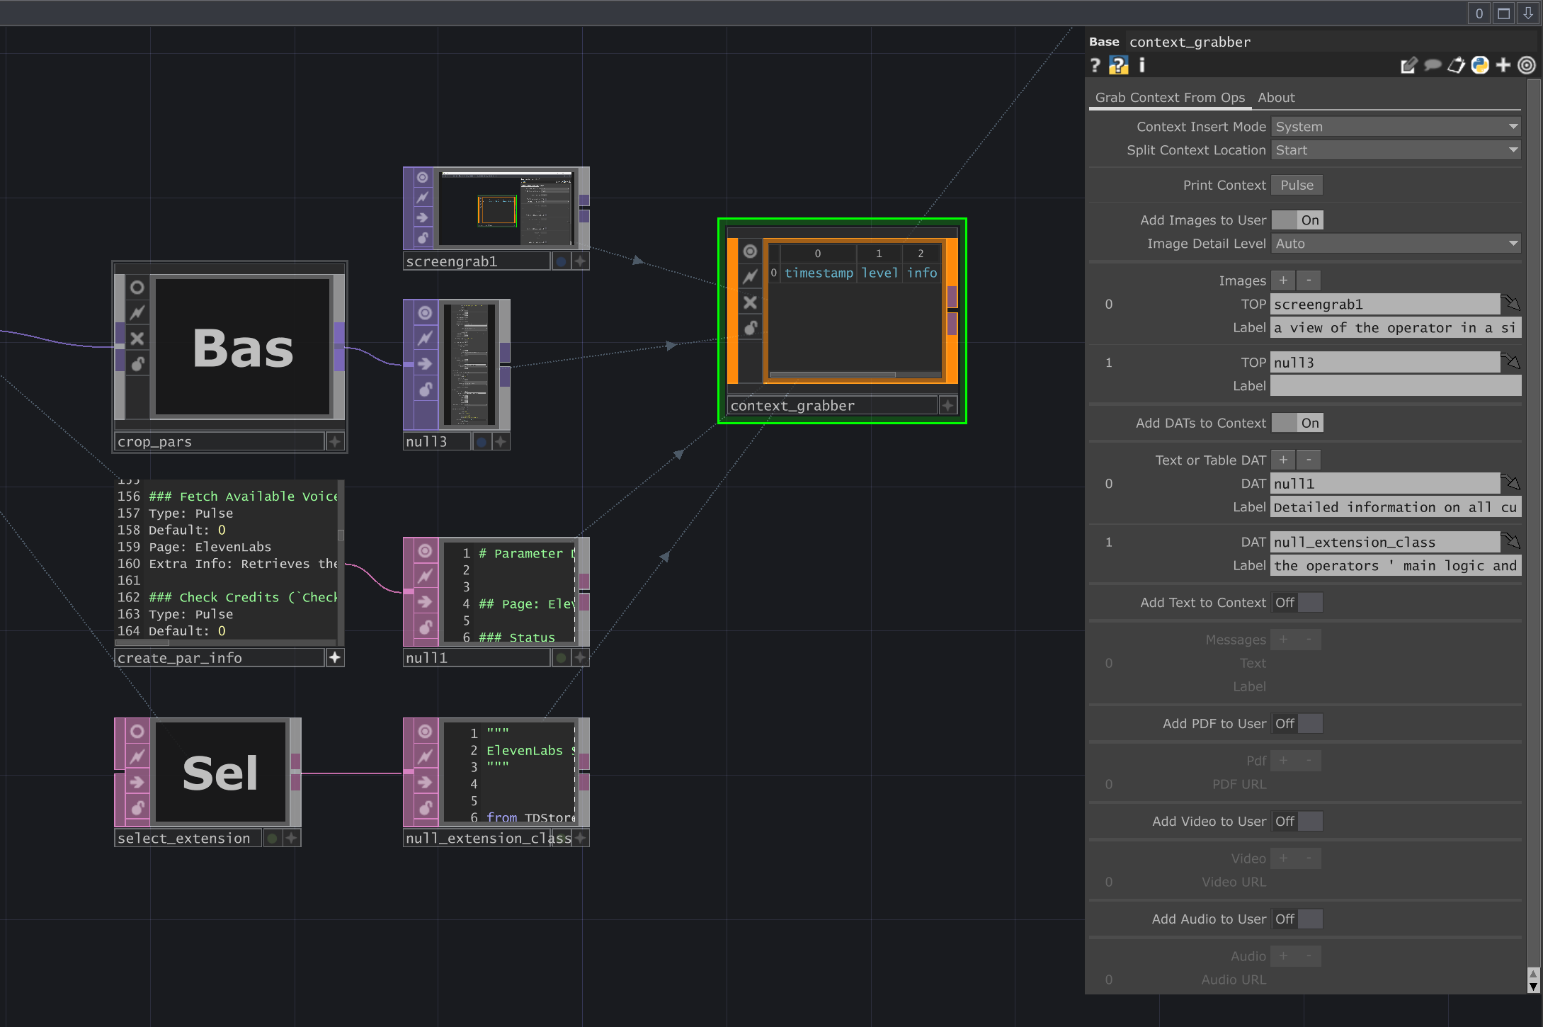
Task: Toggle the Python expression language icon
Action: [x=1480, y=65]
